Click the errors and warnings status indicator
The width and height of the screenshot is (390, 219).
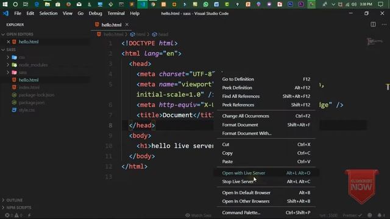14,215
